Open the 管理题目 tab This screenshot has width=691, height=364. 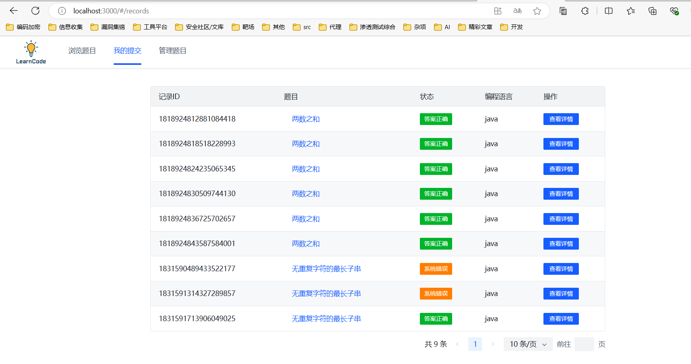(x=172, y=50)
